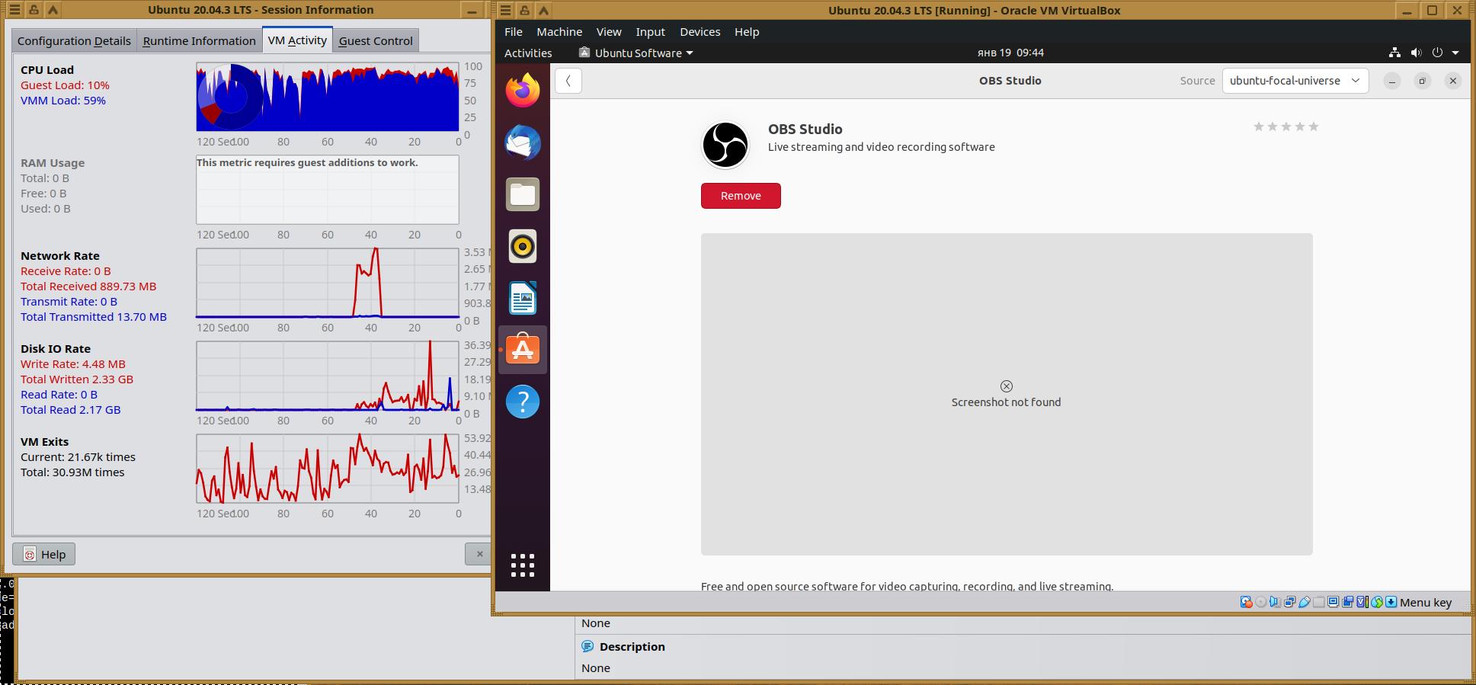Click the audio status bar icon
The width and height of the screenshot is (1476, 685).
coord(1276,602)
